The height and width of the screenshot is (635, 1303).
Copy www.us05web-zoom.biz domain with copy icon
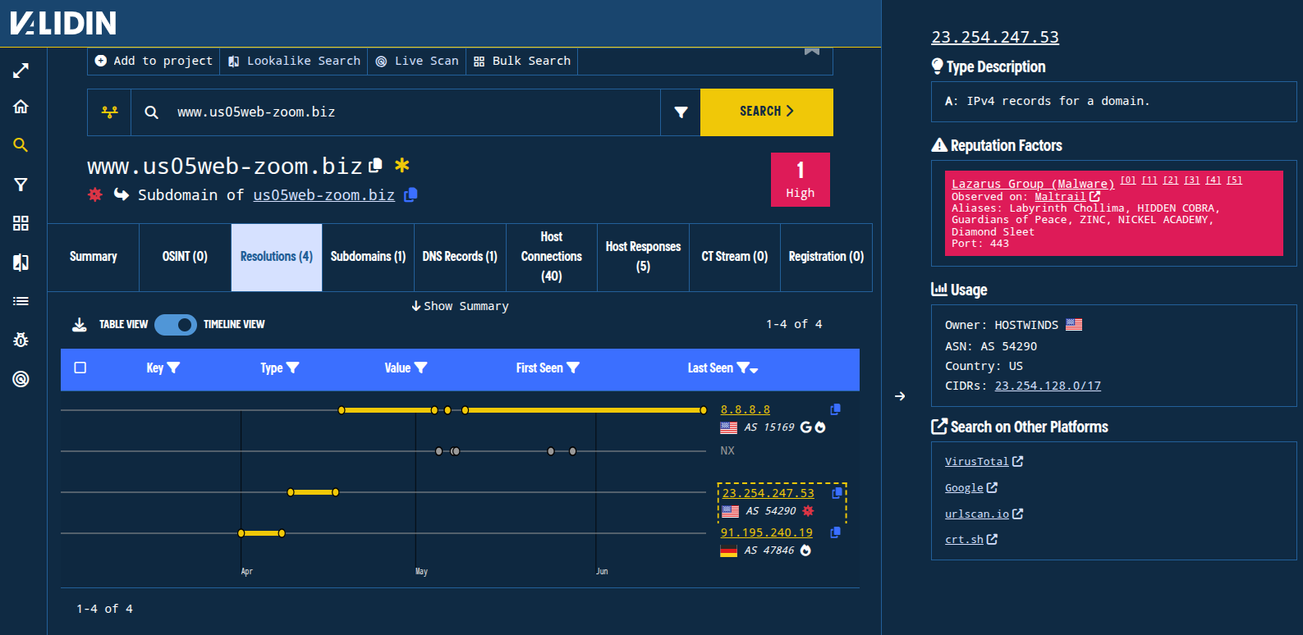[376, 165]
